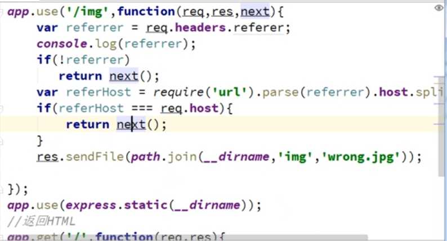Click the 'res' parameter in the function signature
The width and height of the screenshot is (447, 241).
(222, 12)
